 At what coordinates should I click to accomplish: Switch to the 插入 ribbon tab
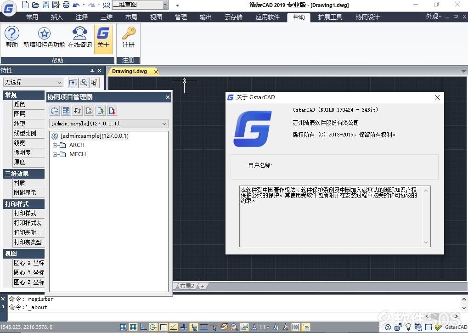tap(56, 17)
